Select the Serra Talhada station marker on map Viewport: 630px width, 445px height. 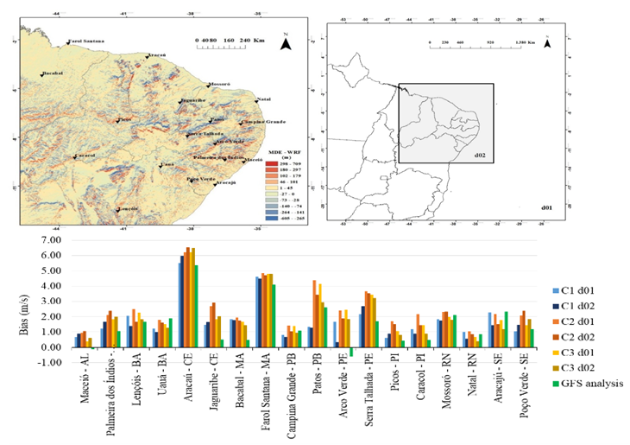pos(187,136)
